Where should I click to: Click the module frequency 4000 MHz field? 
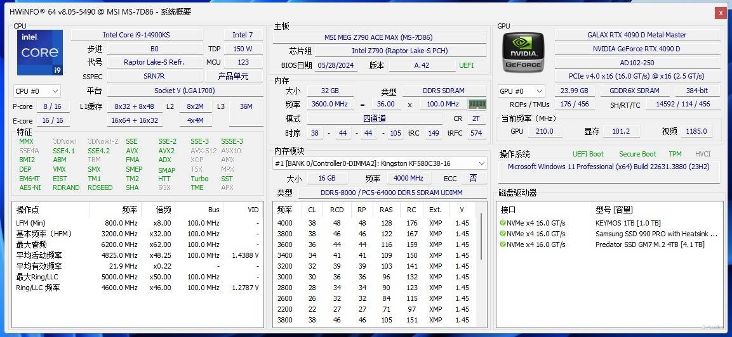point(408,179)
